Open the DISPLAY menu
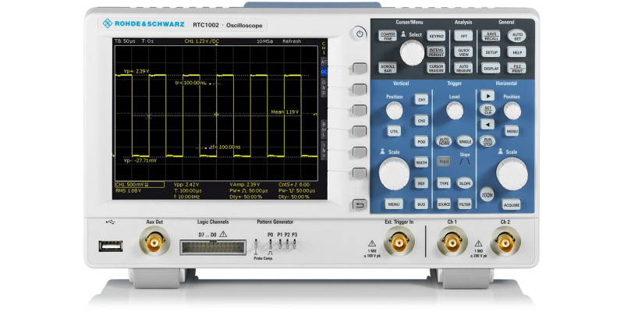Image resolution: width=624 pixels, height=312 pixels. (x=491, y=68)
